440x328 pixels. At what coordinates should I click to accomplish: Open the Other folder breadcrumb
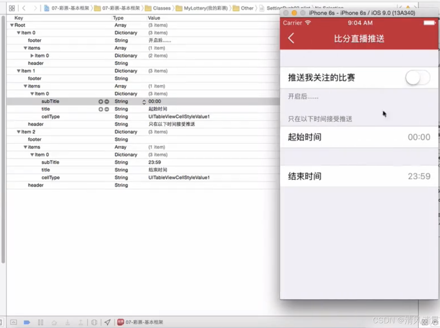[x=243, y=8]
